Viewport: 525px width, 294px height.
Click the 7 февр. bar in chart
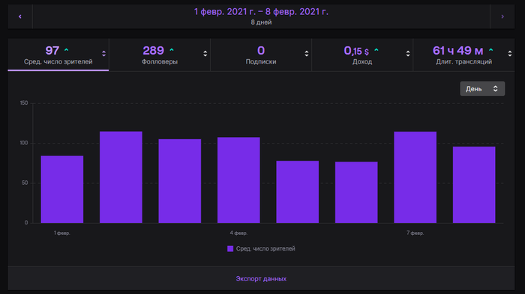(415, 177)
